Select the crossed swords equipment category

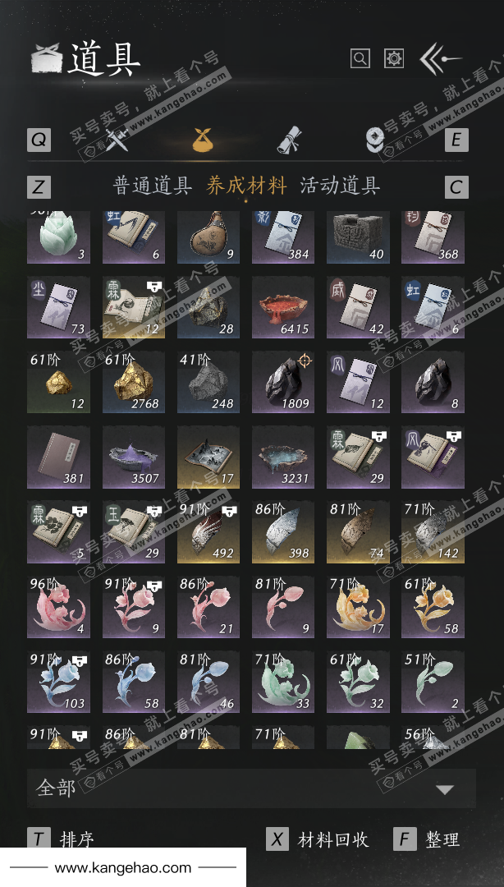tap(118, 140)
